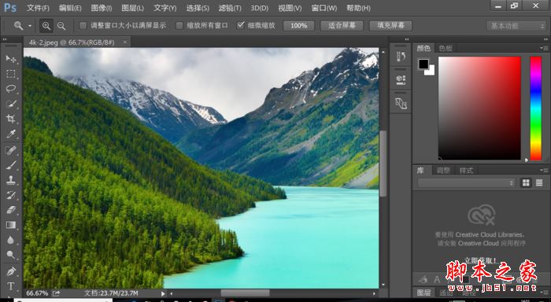The width and height of the screenshot is (551, 302).
Task: Open the 窗口(W) menu
Action: point(324,8)
